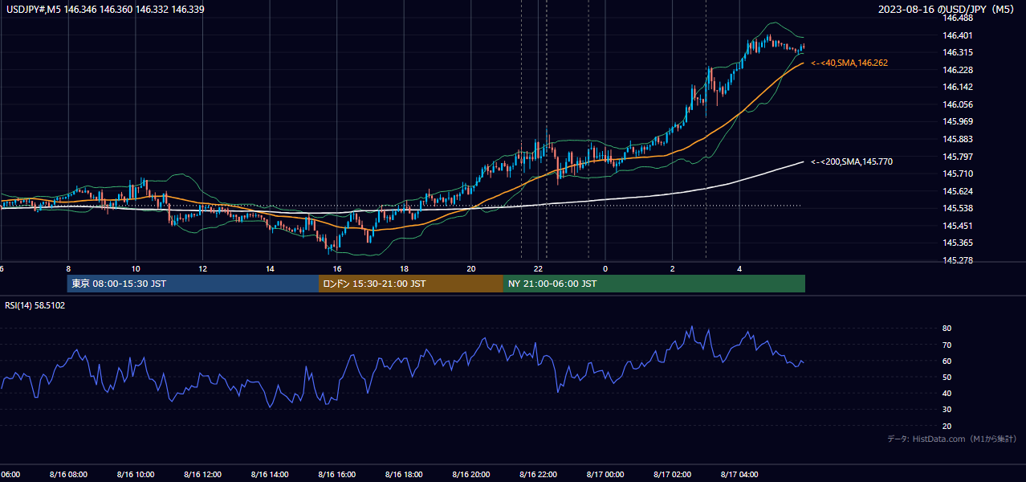Click price axis value 146.056

(959, 104)
